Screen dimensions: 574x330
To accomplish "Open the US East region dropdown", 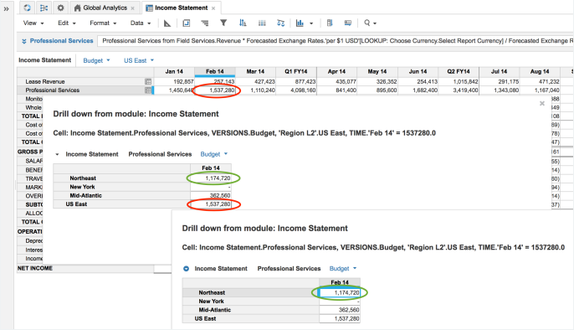I will (139, 60).
